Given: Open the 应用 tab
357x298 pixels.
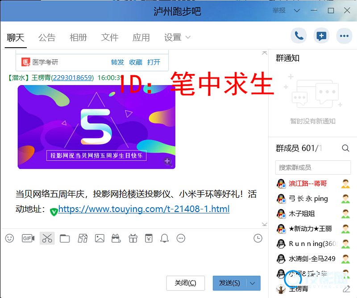Looking at the screenshot, I should pos(141,37).
